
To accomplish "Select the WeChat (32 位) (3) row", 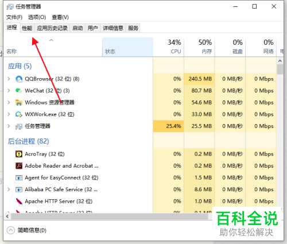I will click(x=140, y=91).
